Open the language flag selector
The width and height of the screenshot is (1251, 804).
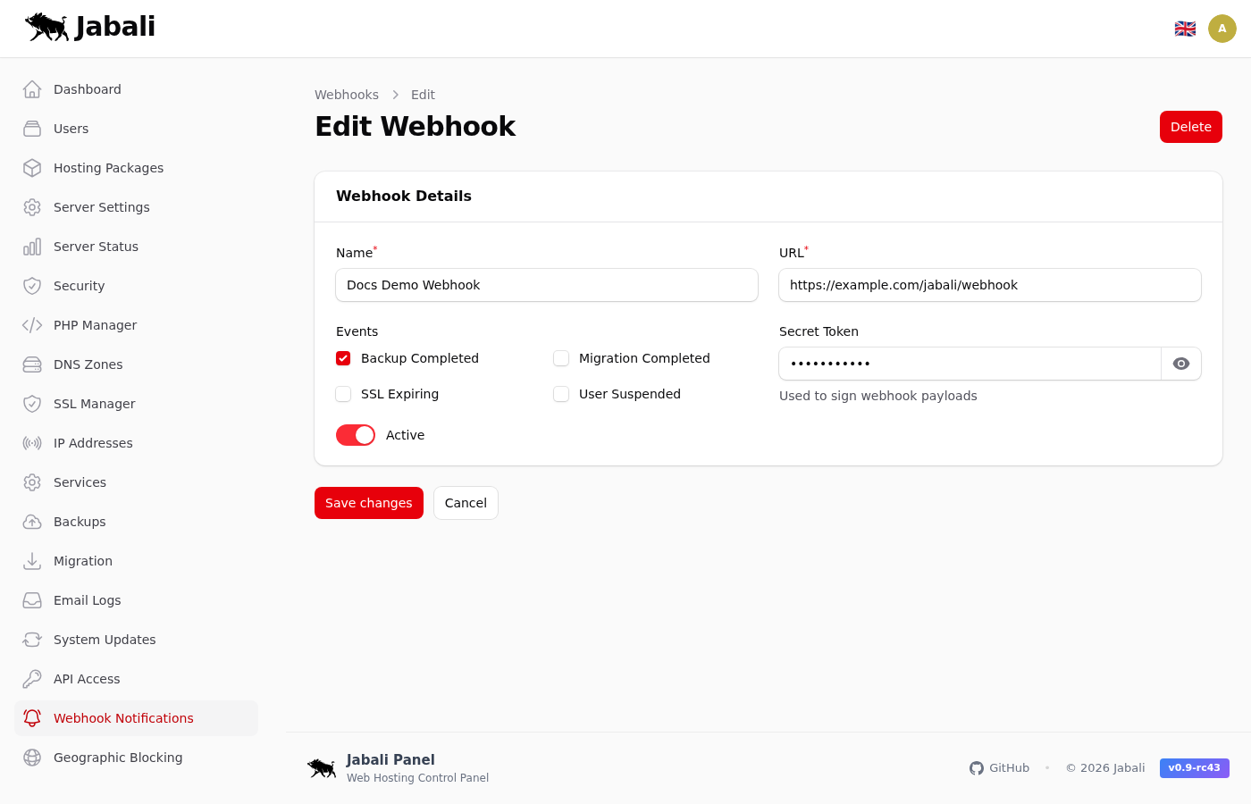1185,29
